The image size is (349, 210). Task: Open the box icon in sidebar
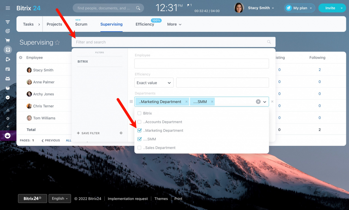pos(8,88)
